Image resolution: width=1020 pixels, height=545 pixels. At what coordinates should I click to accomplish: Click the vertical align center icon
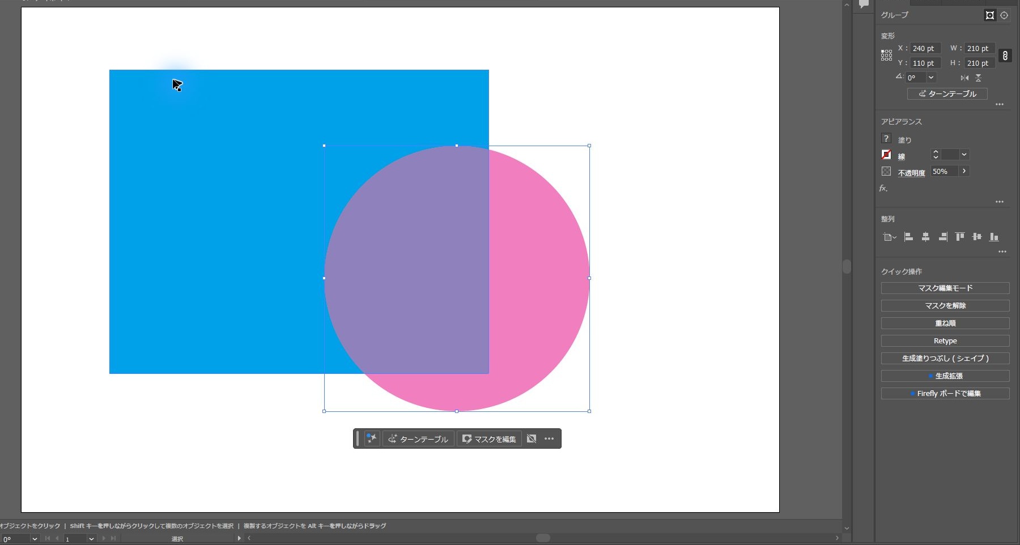pos(976,237)
